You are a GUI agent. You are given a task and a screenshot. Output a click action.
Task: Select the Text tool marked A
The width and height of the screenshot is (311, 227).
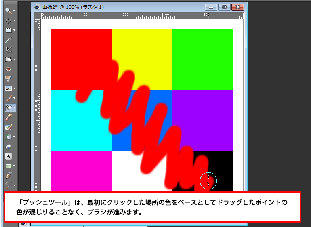pos(8,156)
